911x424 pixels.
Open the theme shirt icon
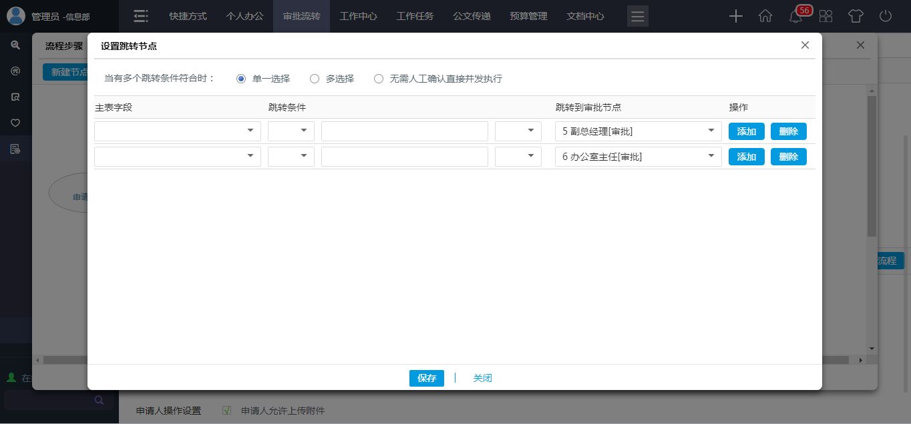[x=856, y=17]
